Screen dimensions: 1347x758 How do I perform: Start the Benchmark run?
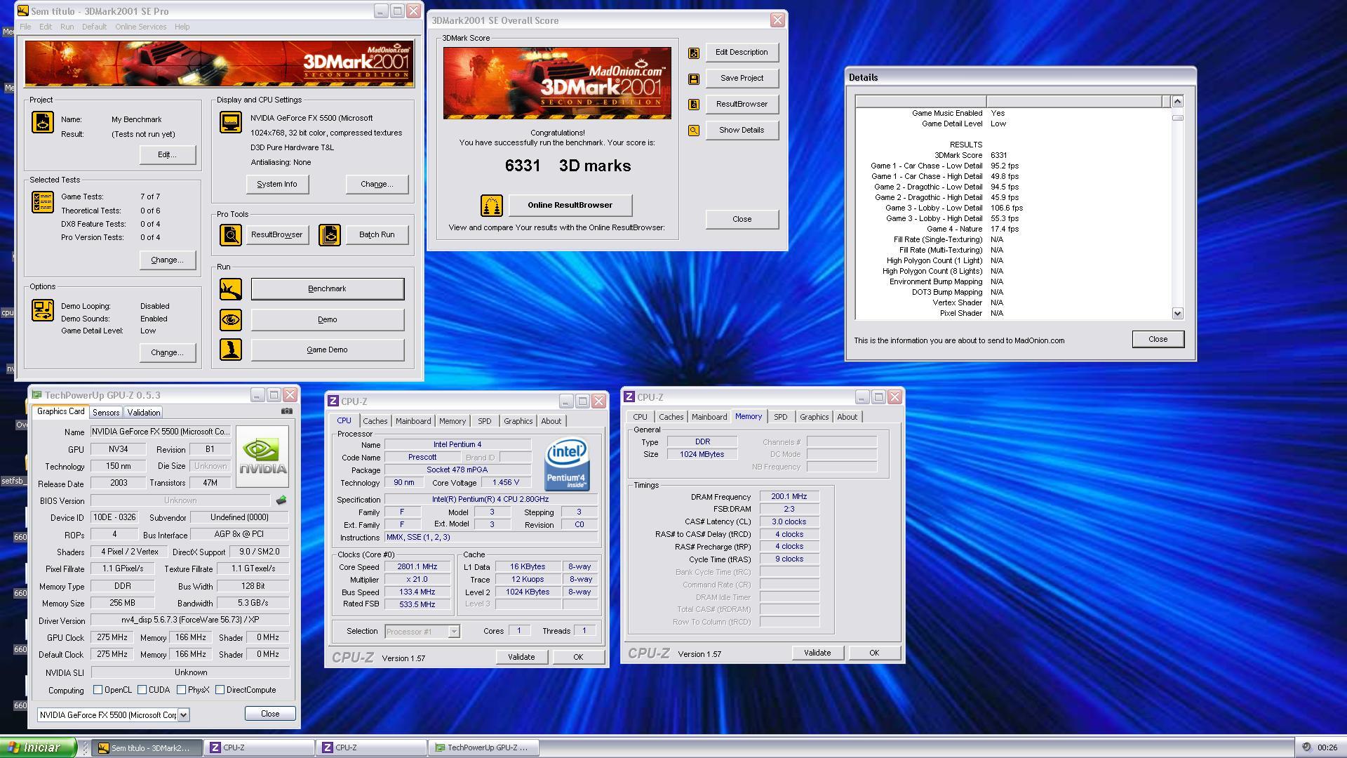point(328,289)
